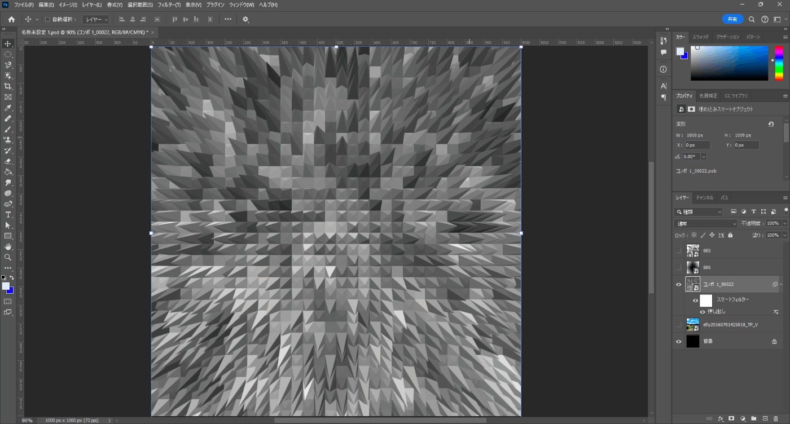Screen dimensions: 790x424
Task: Open the History panel icon
Action: pyautogui.click(x=664, y=41)
